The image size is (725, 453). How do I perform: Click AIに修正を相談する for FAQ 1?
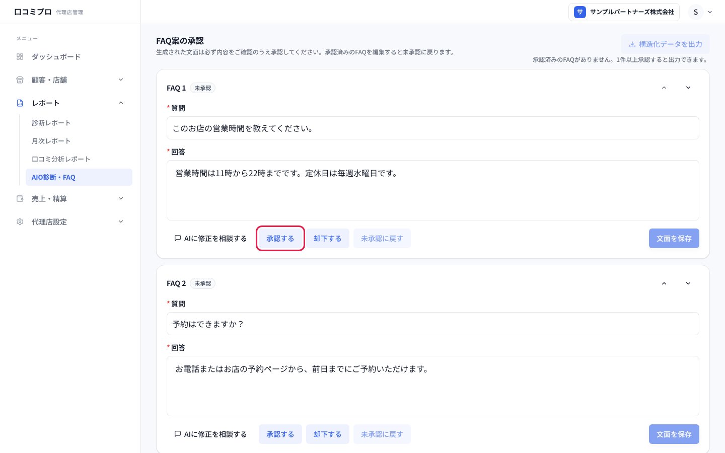coord(210,239)
